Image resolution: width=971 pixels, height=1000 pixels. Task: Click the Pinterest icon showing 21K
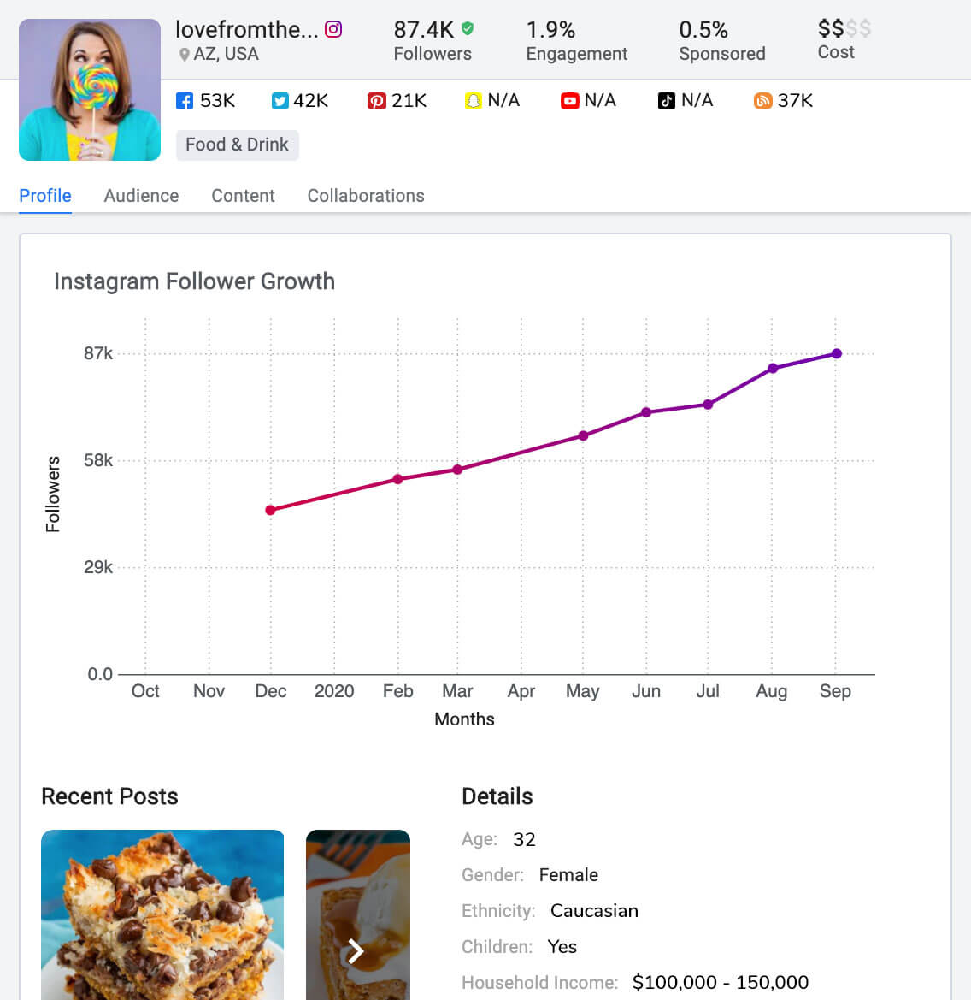click(x=376, y=101)
